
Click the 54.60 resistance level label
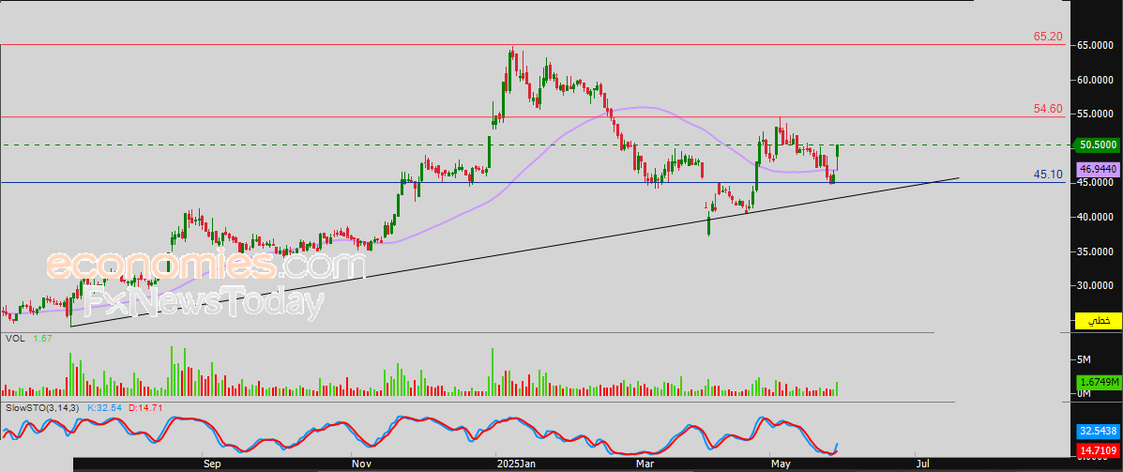(1048, 109)
